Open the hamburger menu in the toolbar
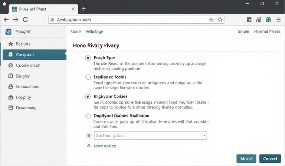 point(278,20)
